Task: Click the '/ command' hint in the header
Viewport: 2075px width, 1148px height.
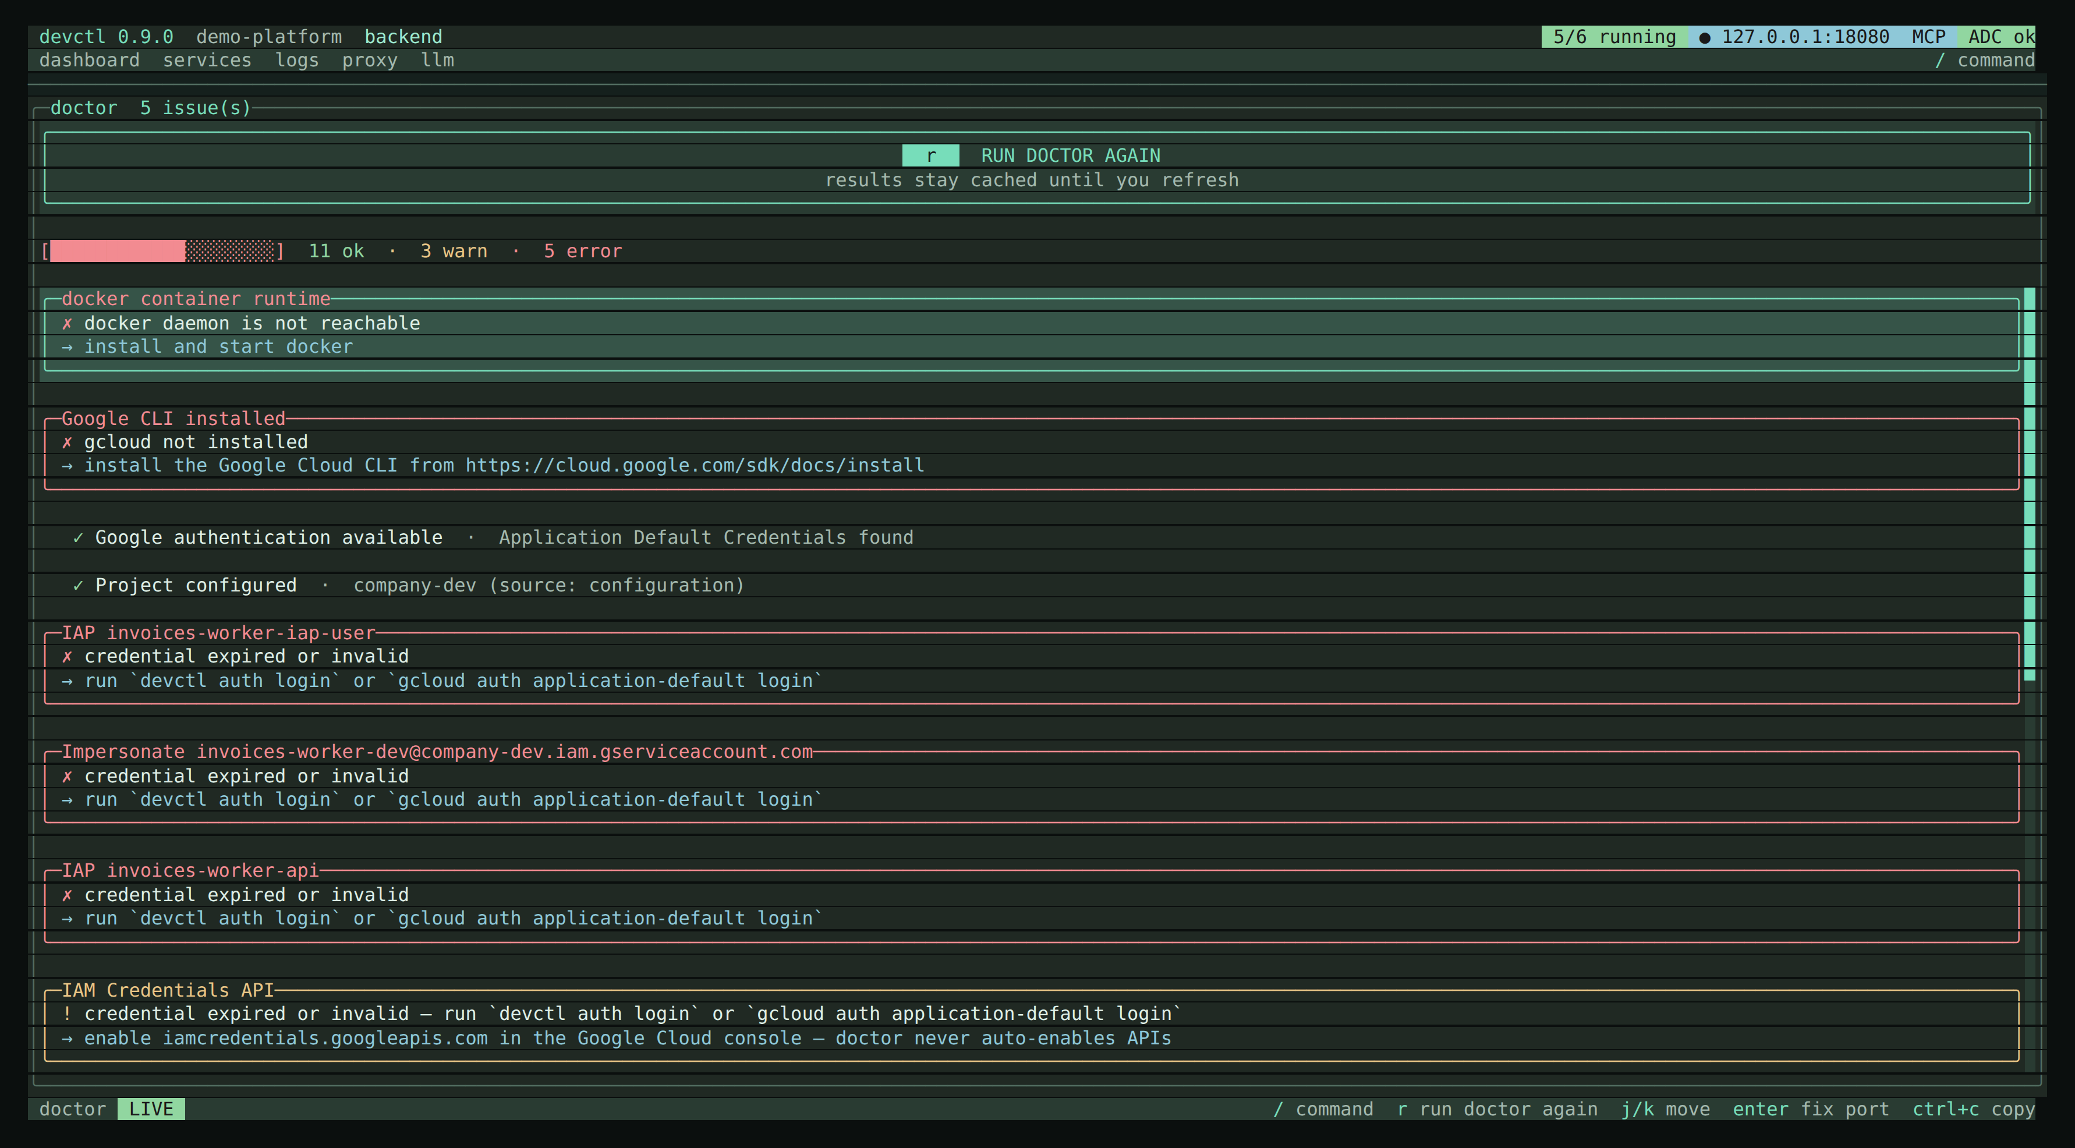Action: pyautogui.click(x=1985, y=61)
